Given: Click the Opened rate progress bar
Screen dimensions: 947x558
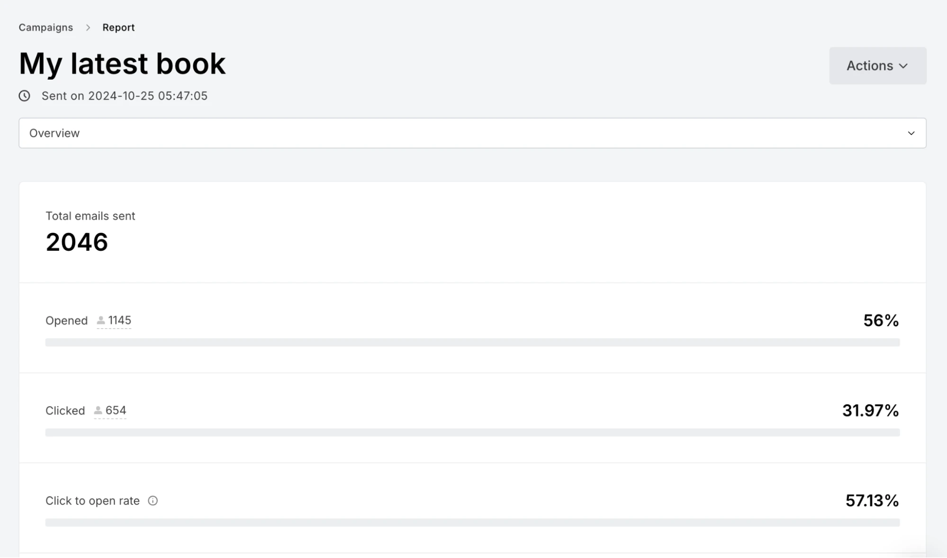Looking at the screenshot, I should tap(472, 342).
